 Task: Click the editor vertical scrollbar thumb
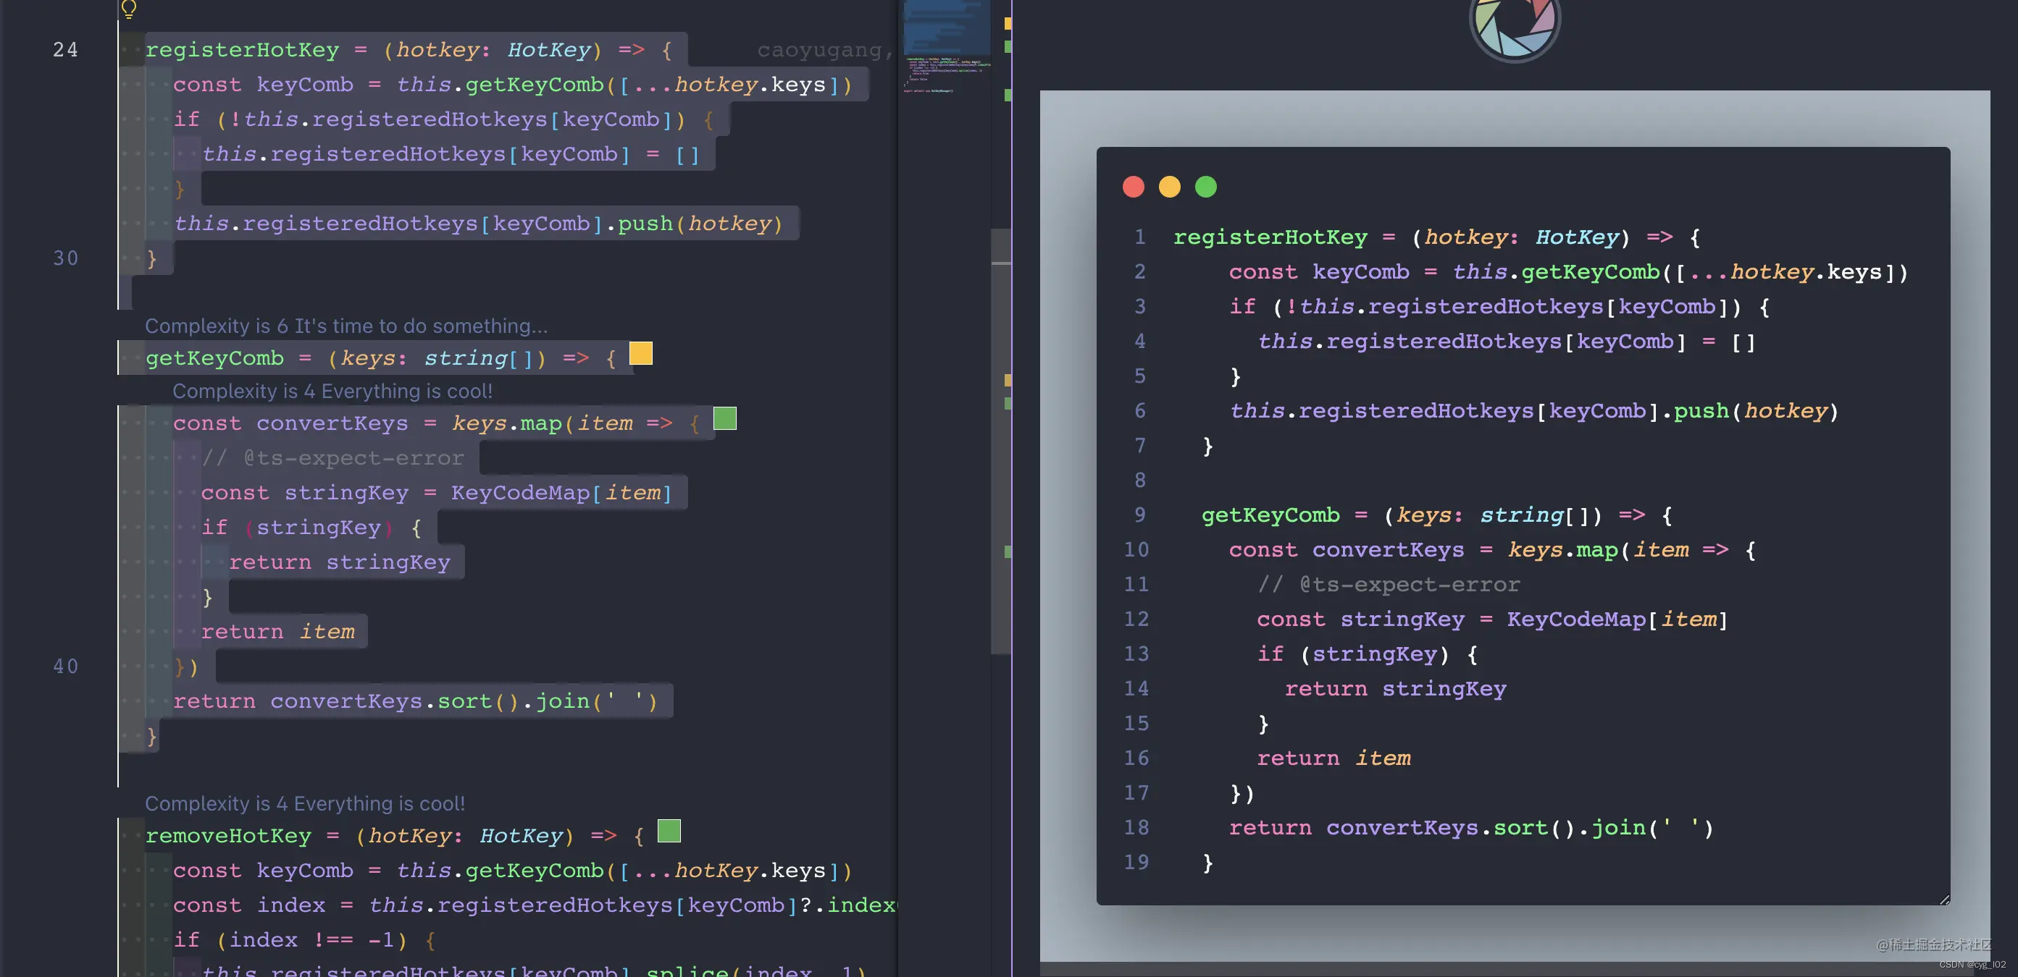(1000, 440)
